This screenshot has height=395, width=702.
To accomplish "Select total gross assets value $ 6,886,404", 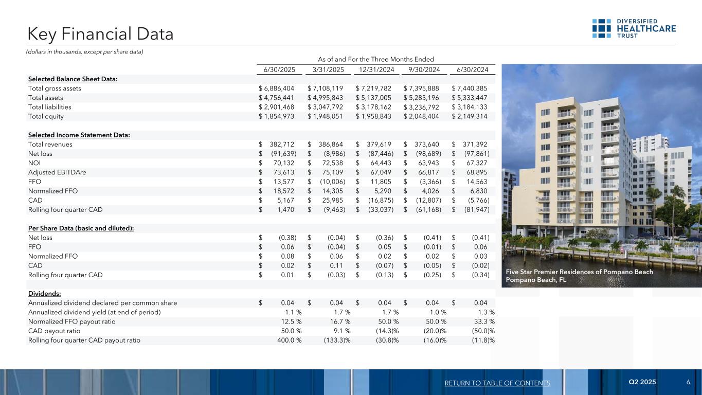I will click(278, 88).
